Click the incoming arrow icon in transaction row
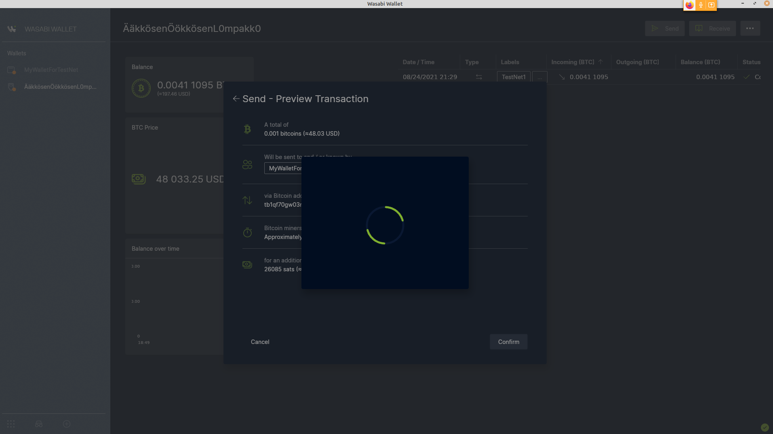The height and width of the screenshot is (434, 773). [562, 77]
